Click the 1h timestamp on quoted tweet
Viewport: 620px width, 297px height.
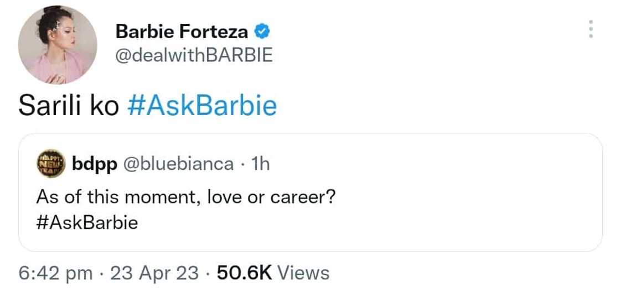[260, 164]
